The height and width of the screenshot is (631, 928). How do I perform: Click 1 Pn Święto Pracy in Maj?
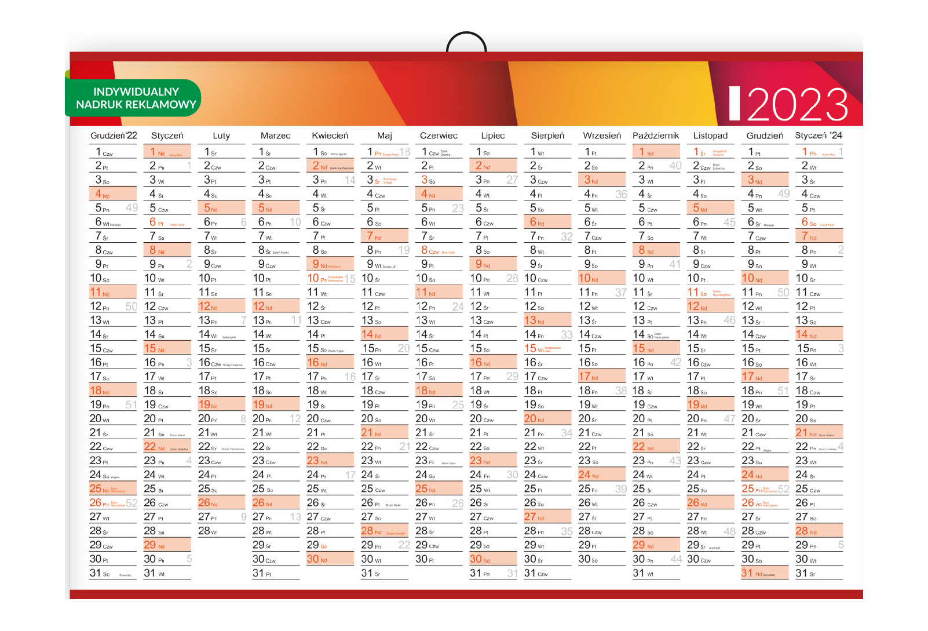coord(385,152)
